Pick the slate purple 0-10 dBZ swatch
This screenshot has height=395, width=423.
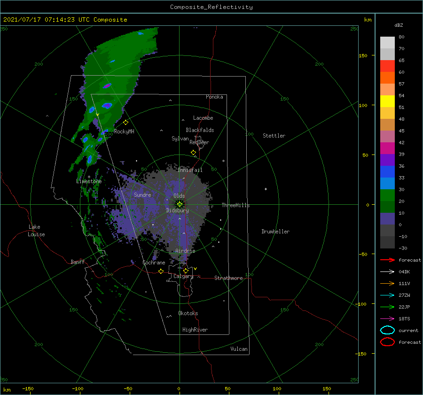pos(387,218)
